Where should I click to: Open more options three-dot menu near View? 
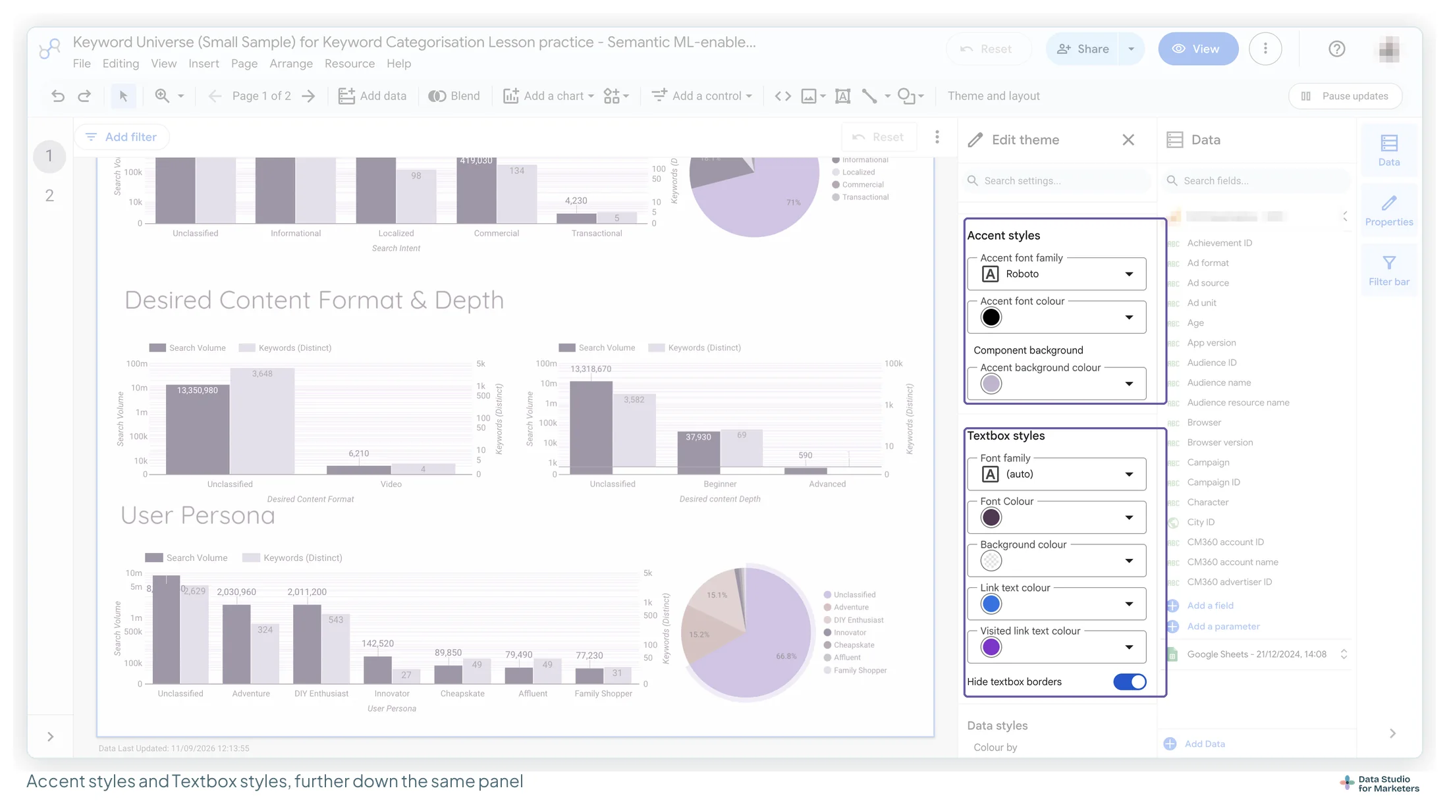pos(1265,49)
